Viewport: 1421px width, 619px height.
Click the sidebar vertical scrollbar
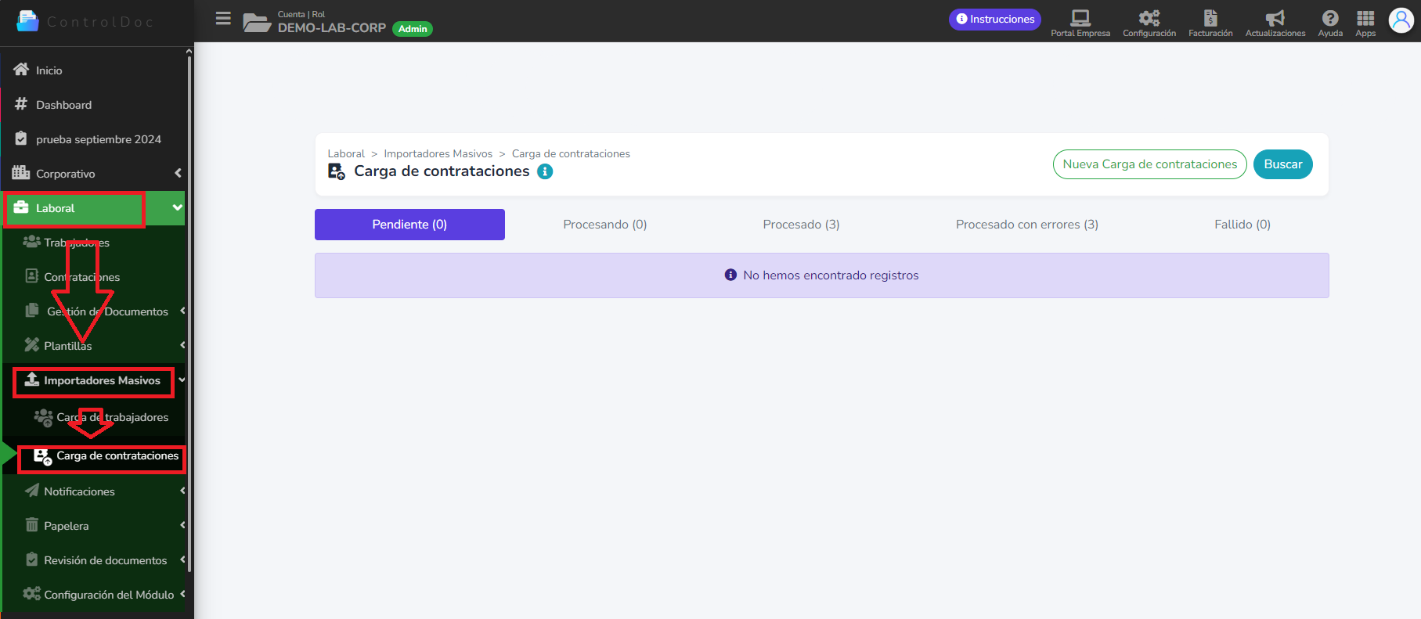click(189, 313)
